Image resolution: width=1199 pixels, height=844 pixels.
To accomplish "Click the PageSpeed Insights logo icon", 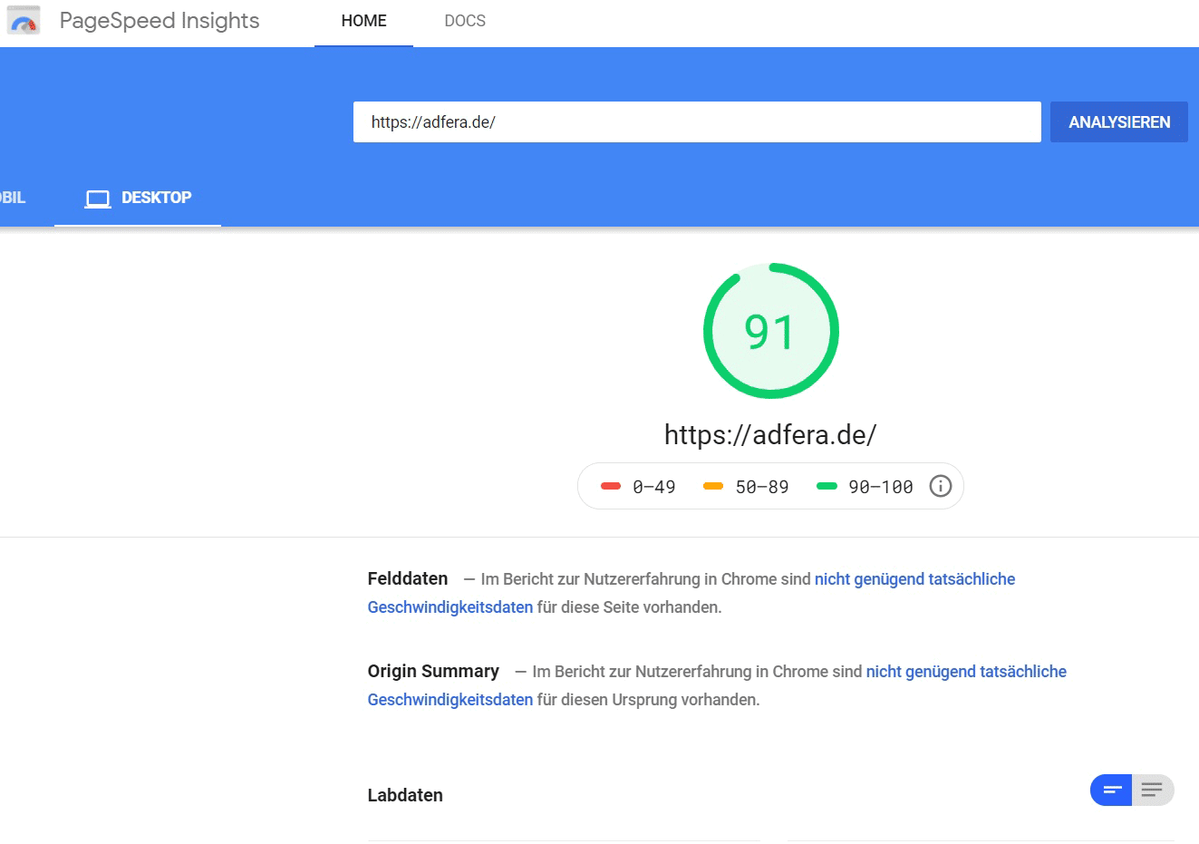I will pos(24,20).
